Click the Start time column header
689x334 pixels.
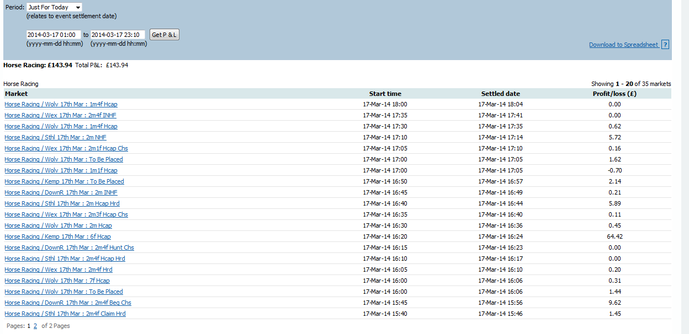click(x=385, y=94)
